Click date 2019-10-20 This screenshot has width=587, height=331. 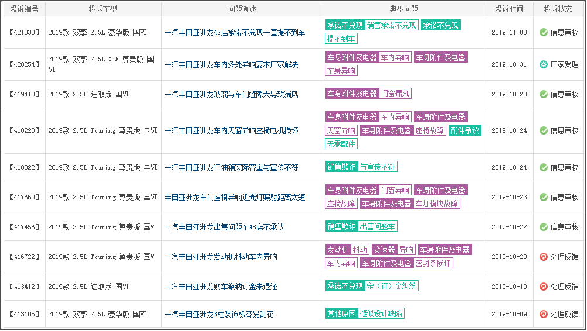[x=509, y=257]
